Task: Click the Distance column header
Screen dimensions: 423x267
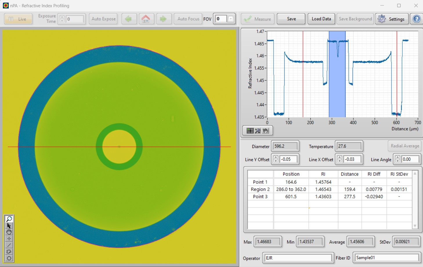Action: [x=350, y=174]
